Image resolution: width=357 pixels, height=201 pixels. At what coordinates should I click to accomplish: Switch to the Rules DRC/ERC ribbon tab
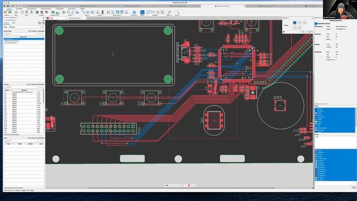click(31, 9)
